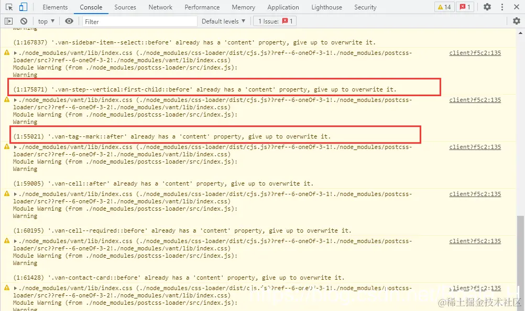Screen dimensions: 525x311
Task: Click warning icon beside van-cell--required entry
Action: 7,194
